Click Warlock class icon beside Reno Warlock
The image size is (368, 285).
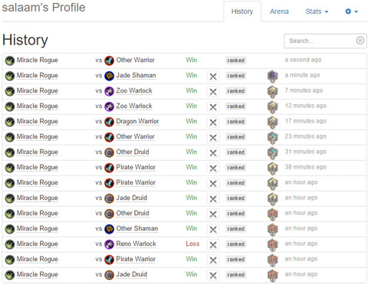[x=109, y=244]
